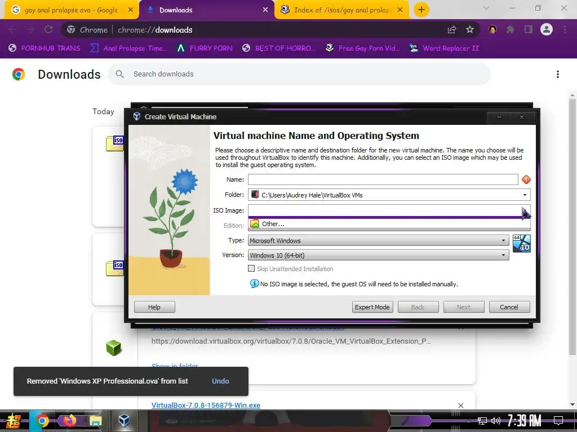Open the Chrome extensions puzzle icon
This screenshot has height=432, width=577.
[x=511, y=30]
